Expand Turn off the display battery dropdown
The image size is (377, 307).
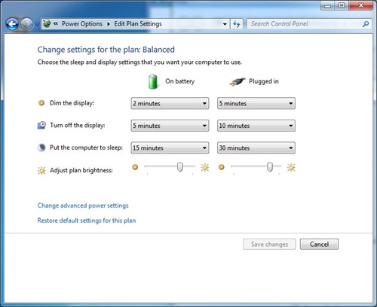[x=170, y=126]
